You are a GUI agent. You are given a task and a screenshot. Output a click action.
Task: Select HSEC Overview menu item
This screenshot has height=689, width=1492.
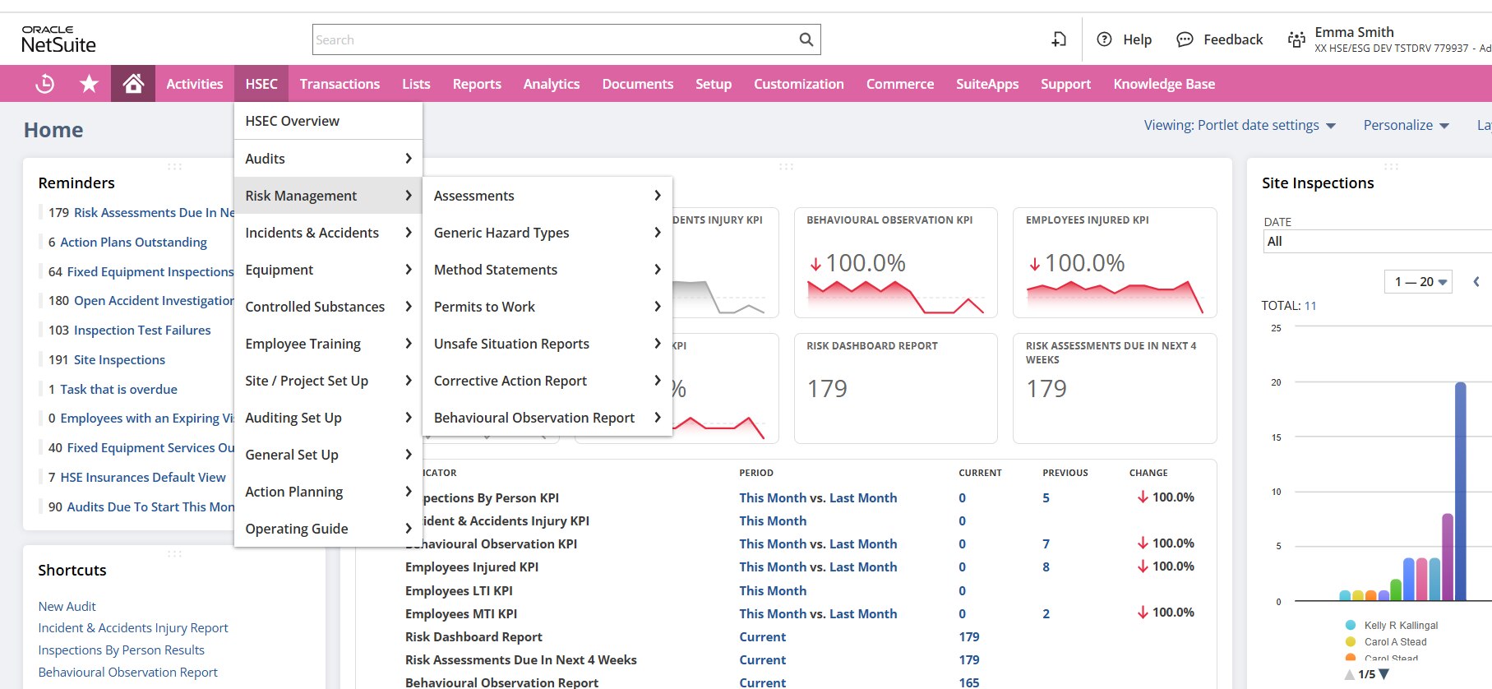tap(292, 121)
